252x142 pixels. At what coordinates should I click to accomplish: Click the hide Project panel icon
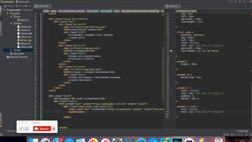(30, 6)
